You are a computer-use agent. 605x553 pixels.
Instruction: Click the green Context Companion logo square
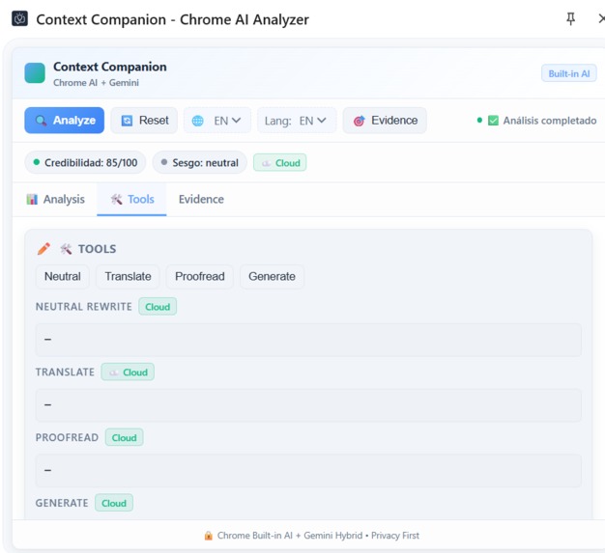pyautogui.click(x=35, y=73)
